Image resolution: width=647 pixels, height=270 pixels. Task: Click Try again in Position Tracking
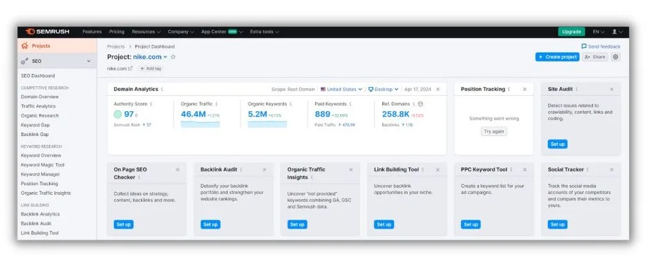pyautogui.click(x=494, y=131)
